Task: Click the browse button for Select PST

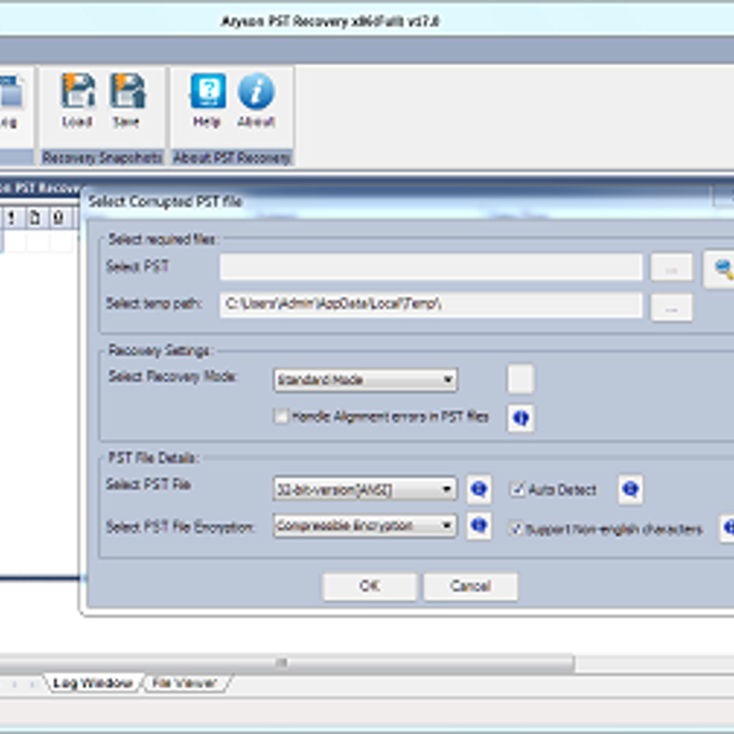Action: (671, 268)
